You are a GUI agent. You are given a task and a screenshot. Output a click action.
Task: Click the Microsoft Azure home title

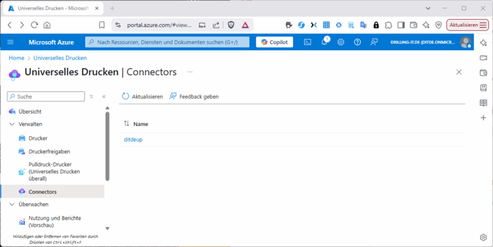coord(51,42)
